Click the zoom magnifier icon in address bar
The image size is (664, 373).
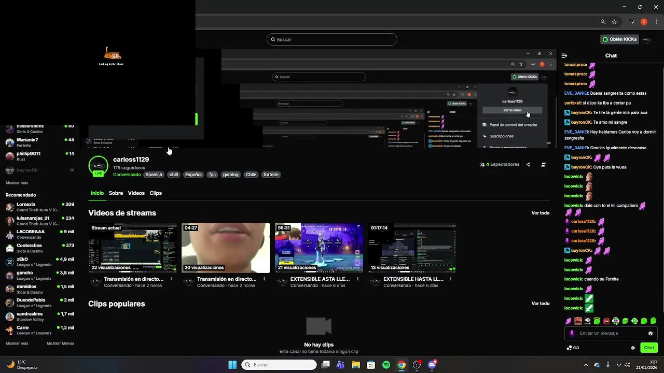tap(603, 22)
